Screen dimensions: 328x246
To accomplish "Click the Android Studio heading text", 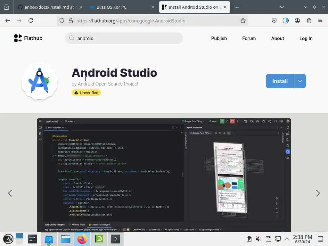I will (x=114, y=73).
